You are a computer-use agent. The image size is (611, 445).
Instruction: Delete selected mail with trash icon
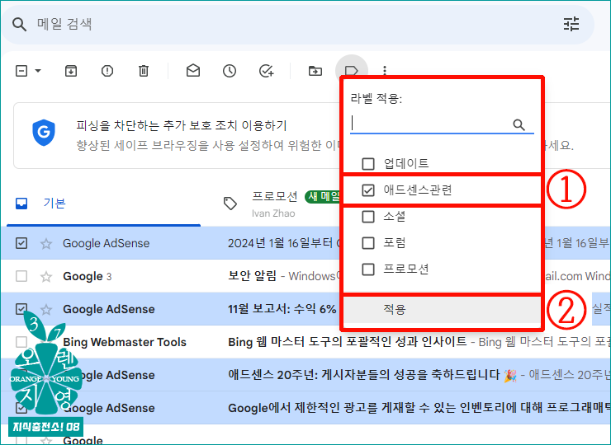click(144, 71)
